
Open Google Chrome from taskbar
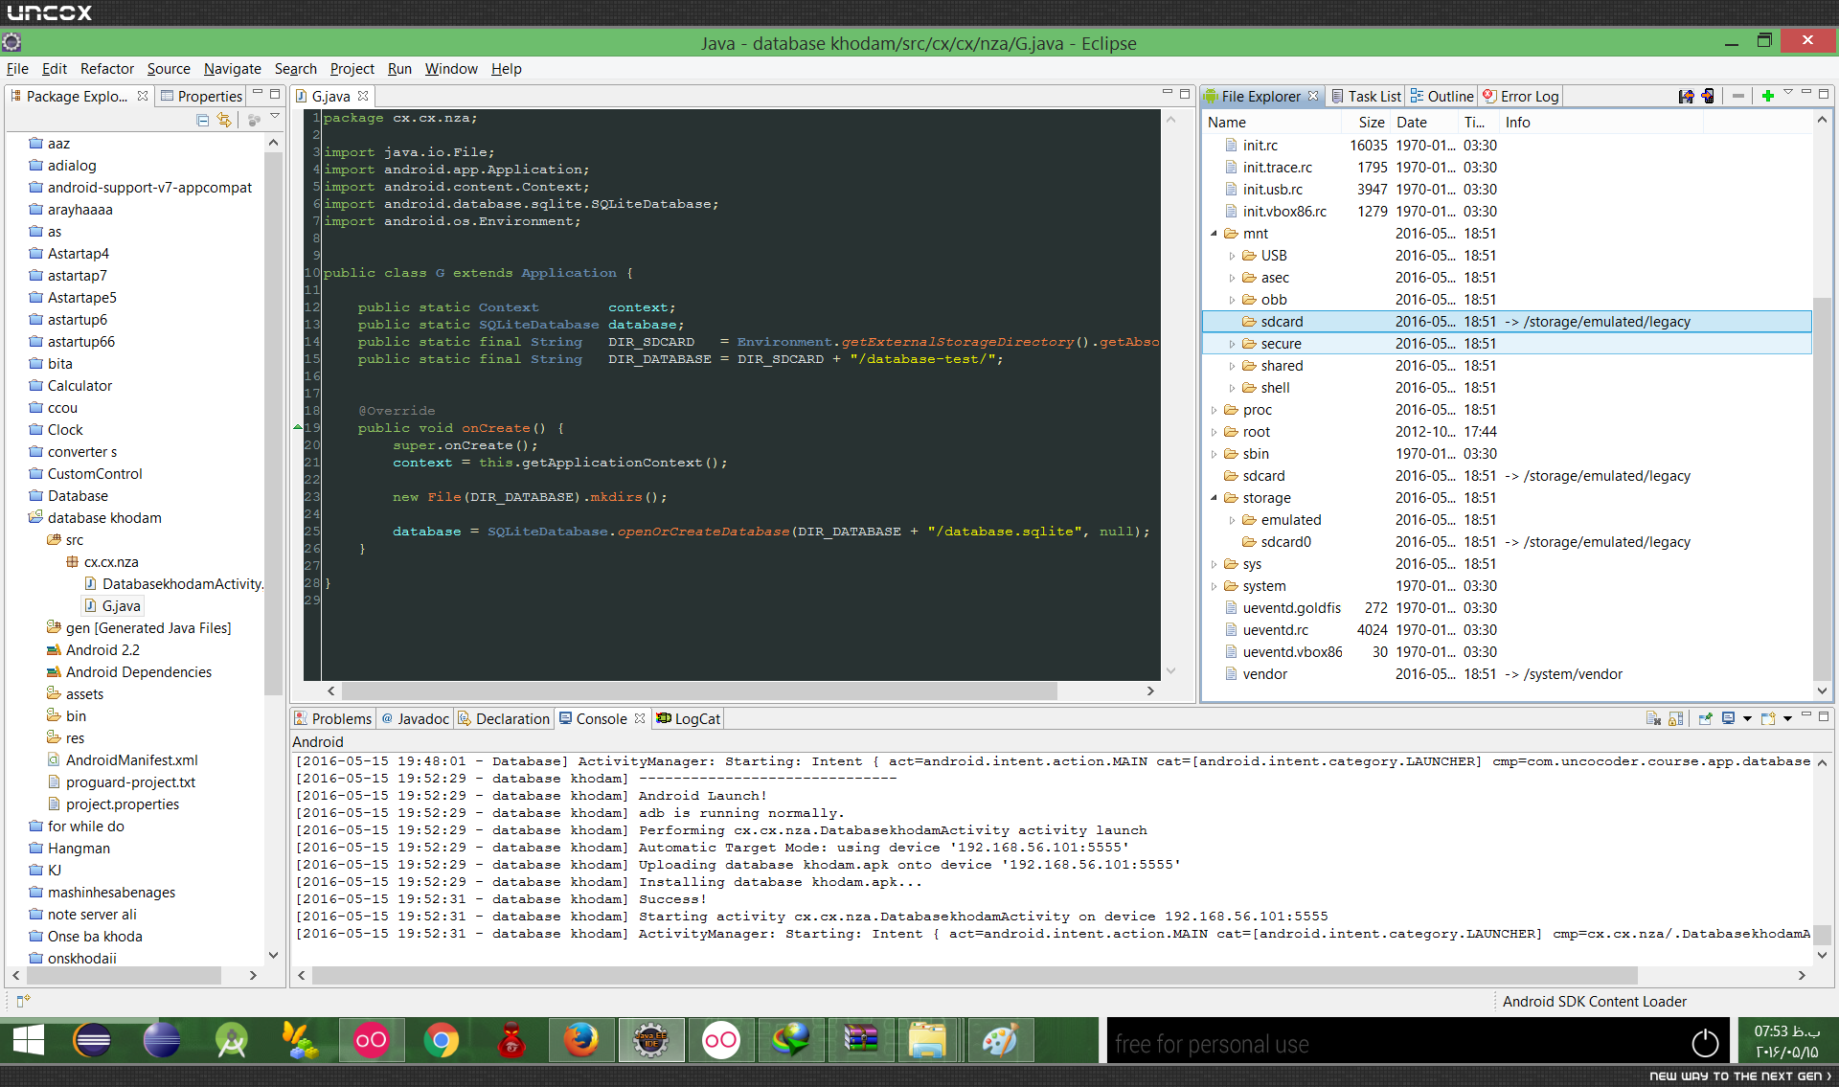(442, 1040)
